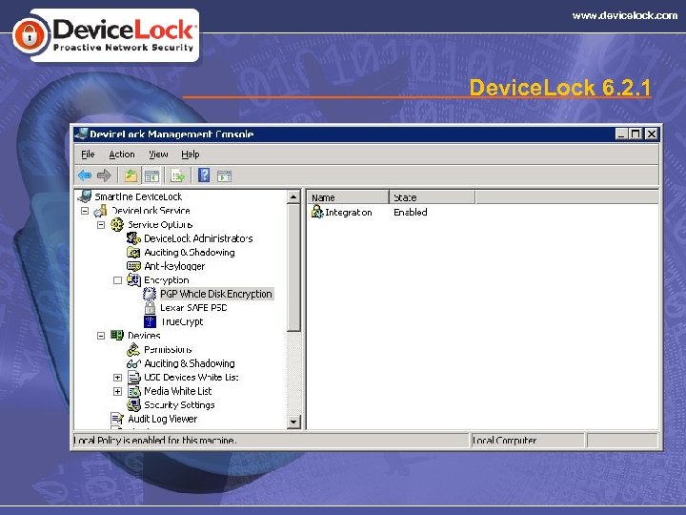
Task: Click the action pane toolbar icon
Action: [225, 176]
